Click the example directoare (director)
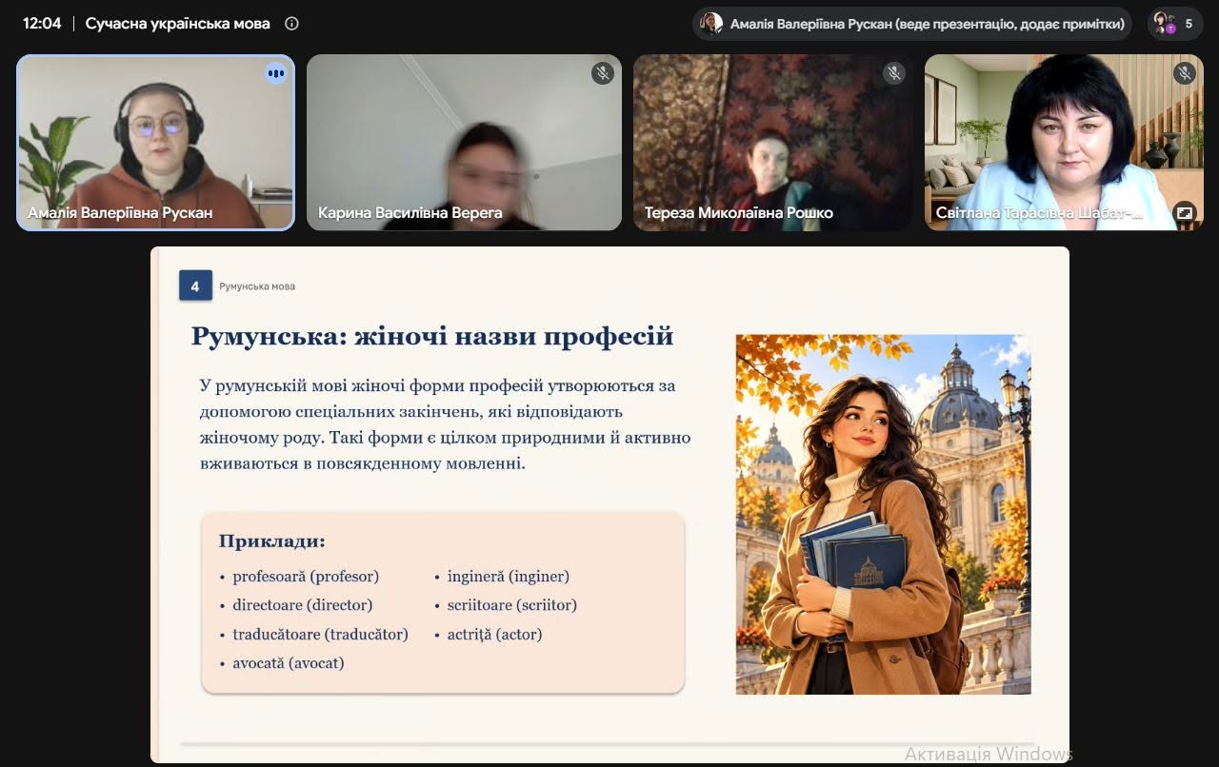Viewport: 1219px width, 767px height. pyautogui.click(x=303, y=605)
